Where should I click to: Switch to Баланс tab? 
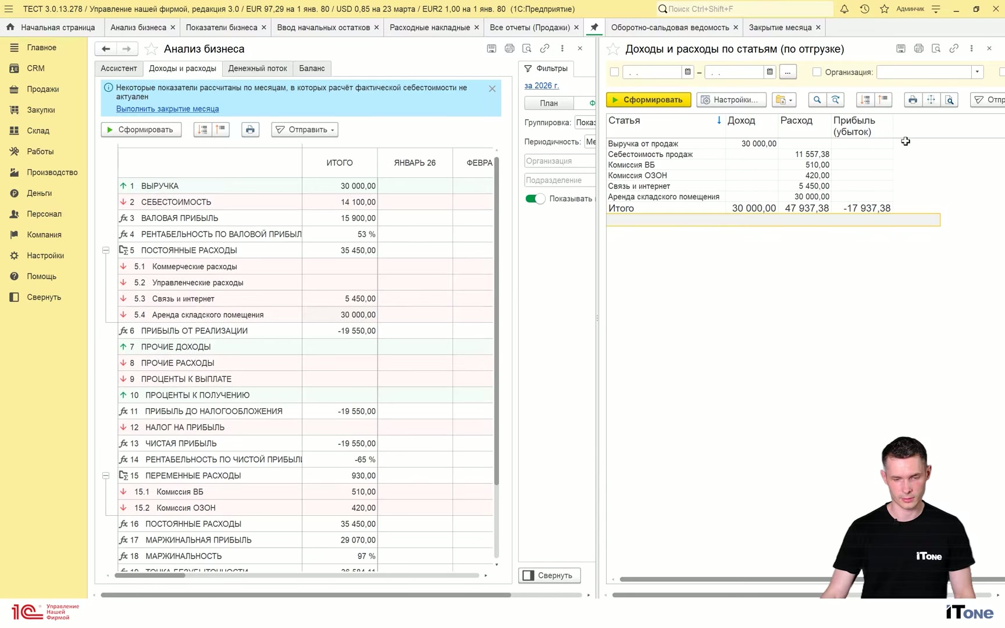click(312, 69)
